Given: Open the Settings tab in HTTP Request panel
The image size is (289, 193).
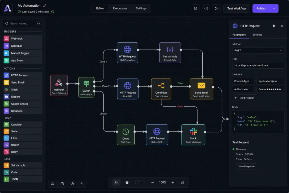Looking at the screenshot, I should [257, 35].
